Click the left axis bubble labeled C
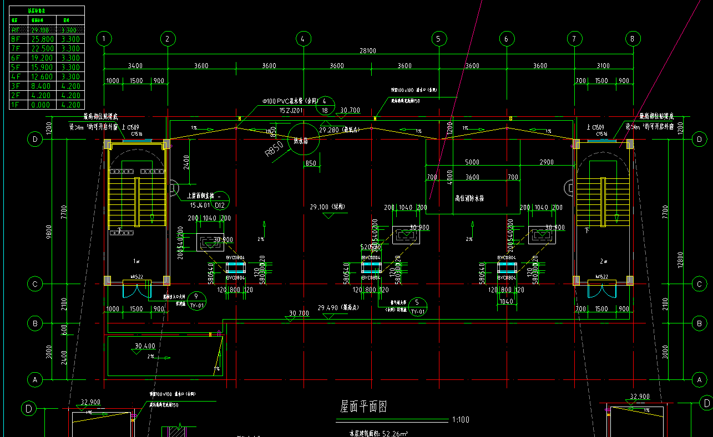This screenshot has width=713, height=437. click(35, 284)
